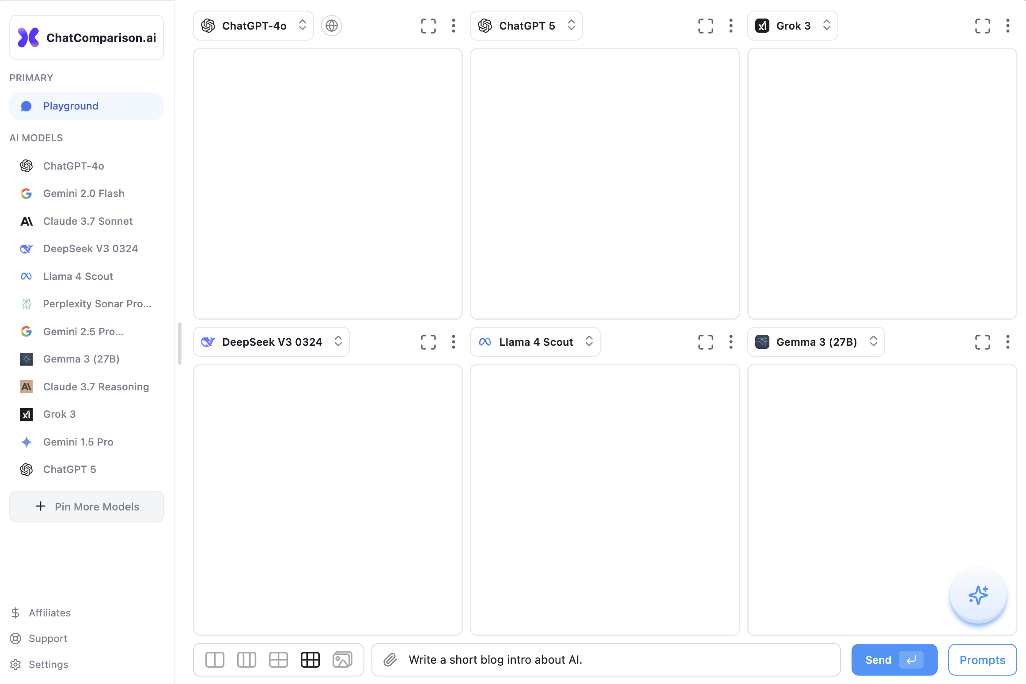Switch to the two-panel split layout

215,659
